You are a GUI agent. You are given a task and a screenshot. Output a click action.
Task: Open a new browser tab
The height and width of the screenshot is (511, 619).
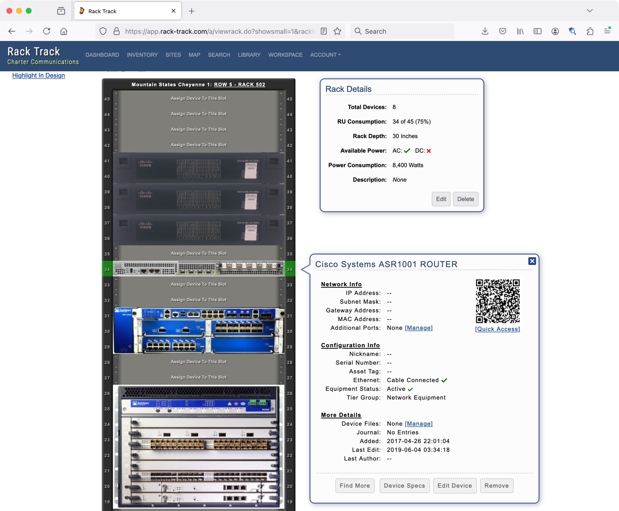(x=192, y=11)
